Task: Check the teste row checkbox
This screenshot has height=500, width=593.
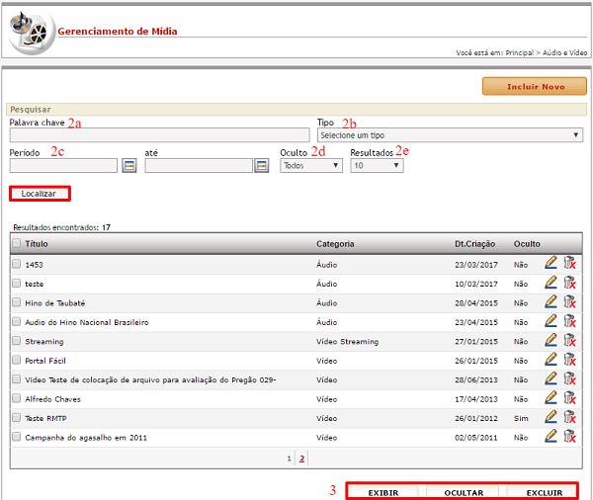Action: [16, 283]
